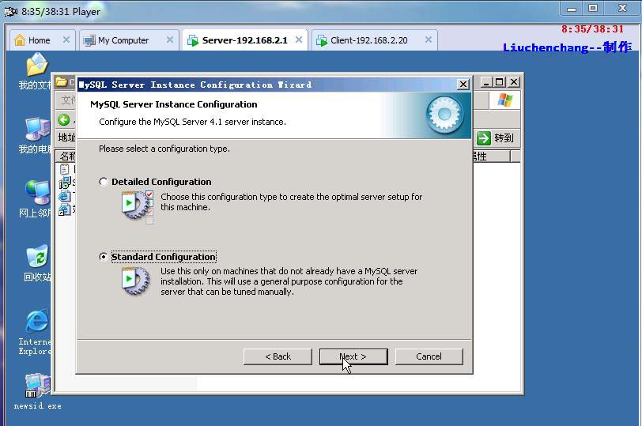
Task: Click the Home tab house icon
Action: [19, 40]
